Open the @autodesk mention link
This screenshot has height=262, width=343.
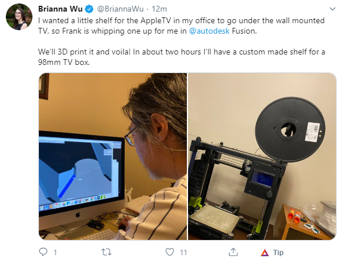[209, 31]
